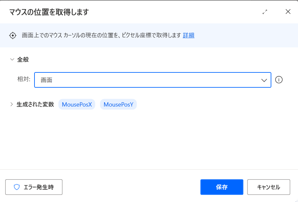Open the 詳細 link
This screenshot has width=298, height=202.
pos(189,35)
